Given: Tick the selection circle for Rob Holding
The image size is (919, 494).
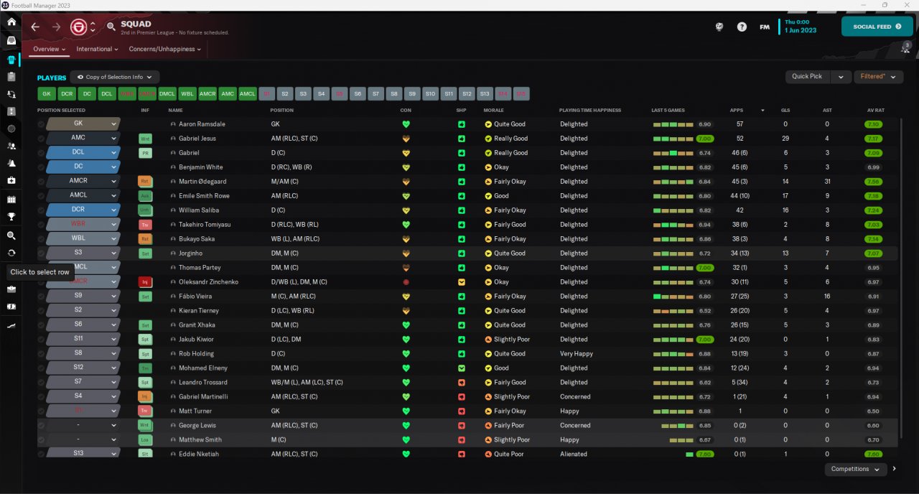Looking at the screenshot, I should click(41, 354).
